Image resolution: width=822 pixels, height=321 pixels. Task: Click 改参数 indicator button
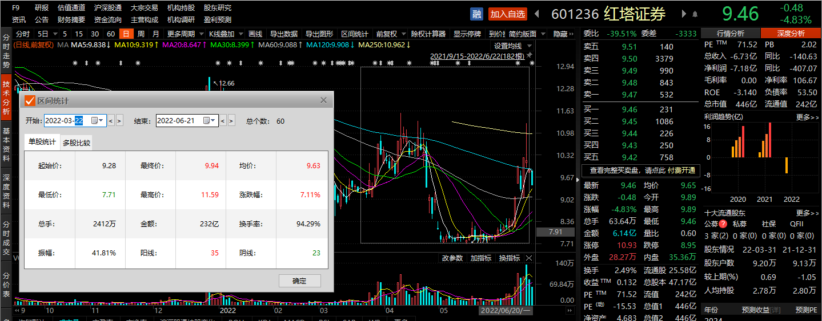(x=452, y=258)
